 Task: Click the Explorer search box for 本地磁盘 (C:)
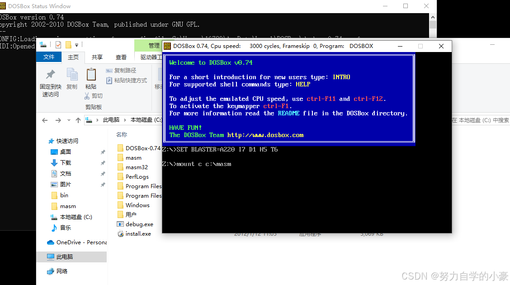pos(481,120)
